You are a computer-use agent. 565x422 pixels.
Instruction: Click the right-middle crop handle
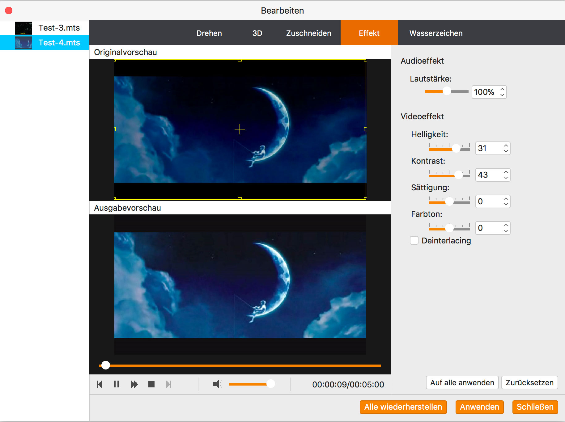pyautogui.click(x=365, y=129)
